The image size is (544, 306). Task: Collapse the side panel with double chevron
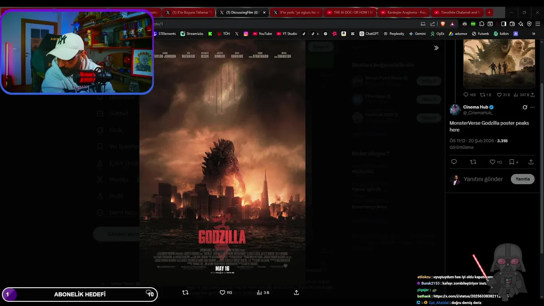pos(436,48)
